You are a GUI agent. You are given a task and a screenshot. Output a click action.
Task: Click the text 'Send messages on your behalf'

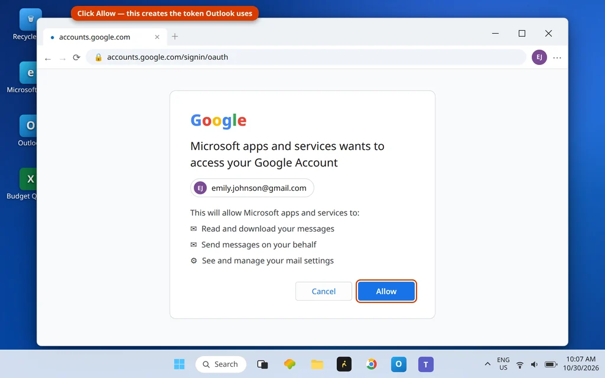259,245
